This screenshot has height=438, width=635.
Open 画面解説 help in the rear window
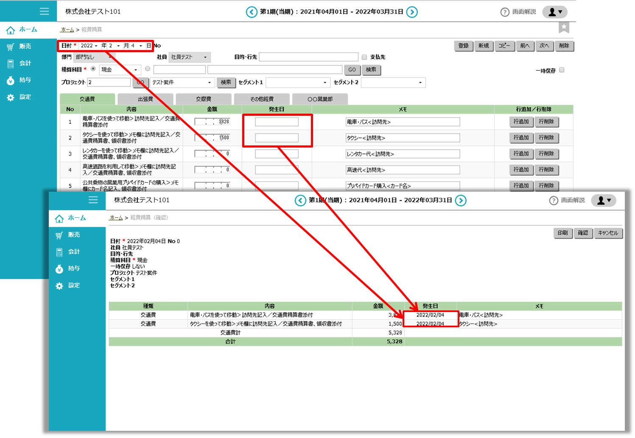pos(518,12)
